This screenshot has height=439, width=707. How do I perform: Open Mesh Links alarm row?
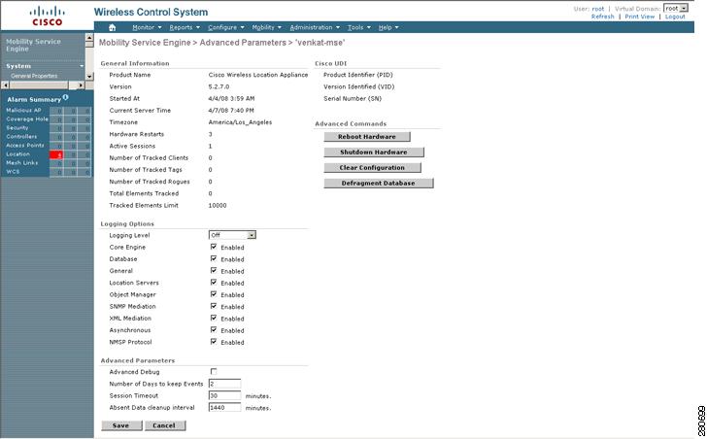tap(22, 163)
